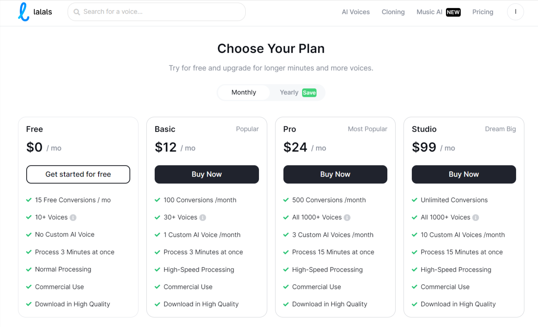
Task: Buy the Pro plan now
Action: [x=335, y=174]
